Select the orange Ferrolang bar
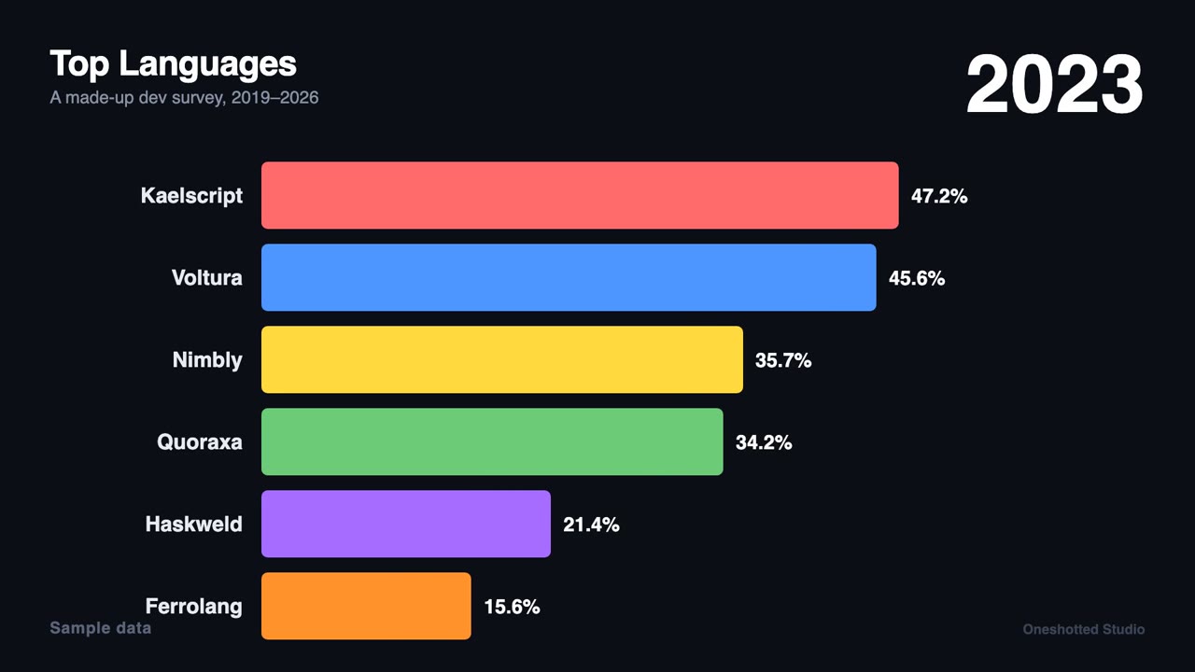This screenshot has width=1195, height=672. point(366,606)
